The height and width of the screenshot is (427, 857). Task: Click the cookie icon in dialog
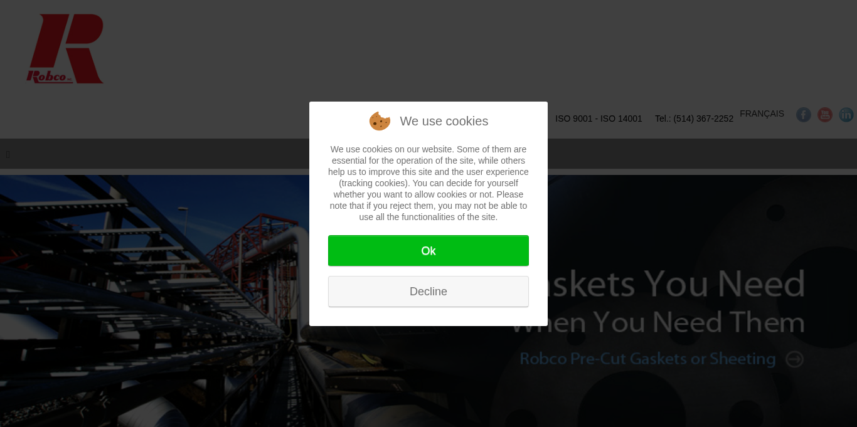(x=380, y=121)
